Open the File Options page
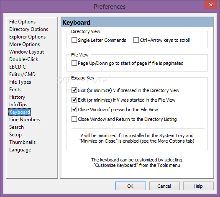The image size is (220, 197). point(22,22)
